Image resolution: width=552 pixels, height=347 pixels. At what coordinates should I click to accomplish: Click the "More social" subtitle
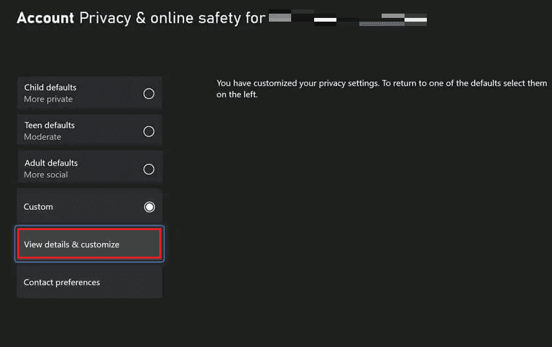46,174
